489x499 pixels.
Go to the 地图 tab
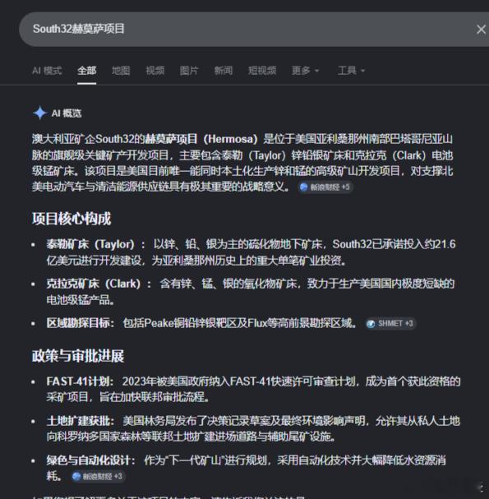click(121, 71)
